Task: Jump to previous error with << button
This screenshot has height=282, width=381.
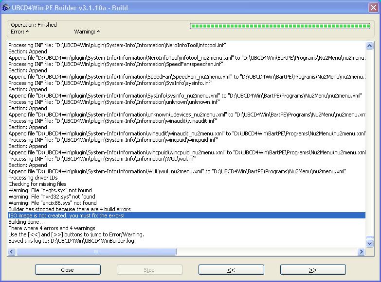Action: pyautogui.click(x=231, y=270)
